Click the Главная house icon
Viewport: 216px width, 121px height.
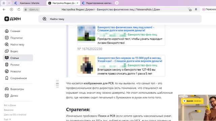[x=7, y=31]
